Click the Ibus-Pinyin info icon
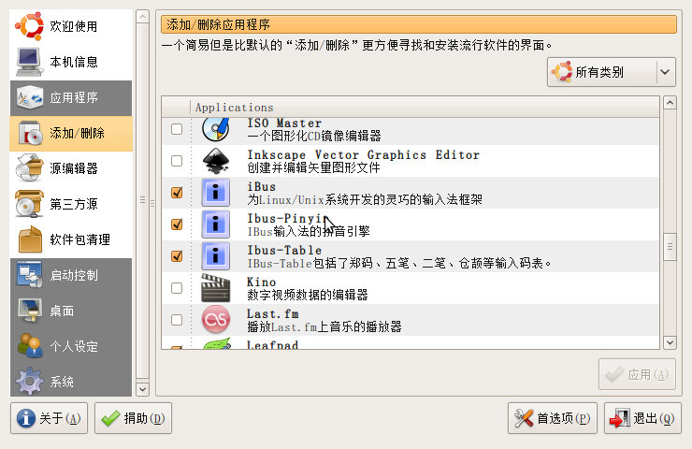 (x=216, y=224)
